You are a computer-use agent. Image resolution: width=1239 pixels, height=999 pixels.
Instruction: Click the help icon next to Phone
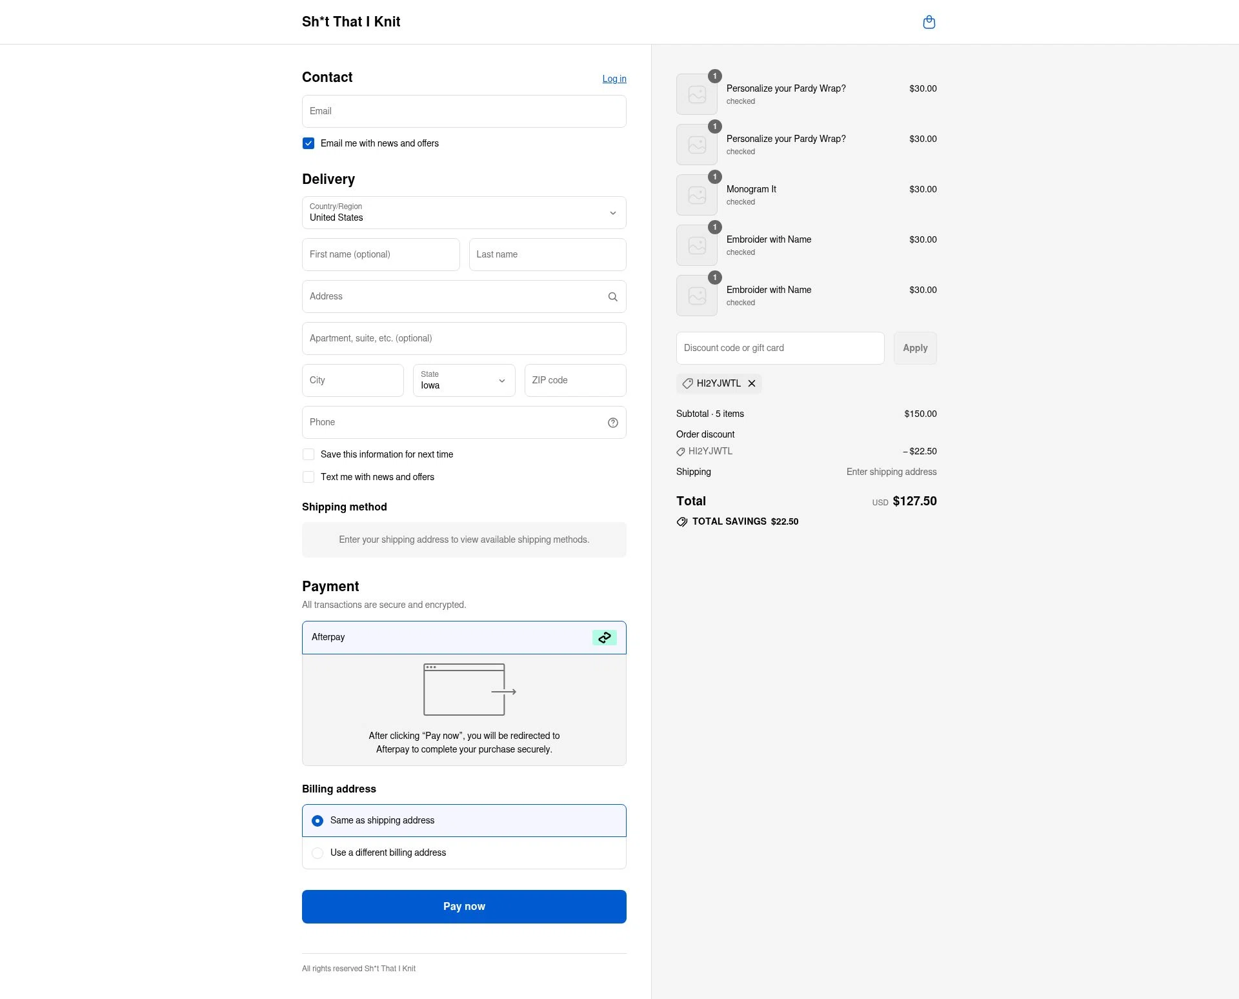coord(612,423)
